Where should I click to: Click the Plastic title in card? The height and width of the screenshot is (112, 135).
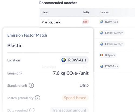[15, 45]
